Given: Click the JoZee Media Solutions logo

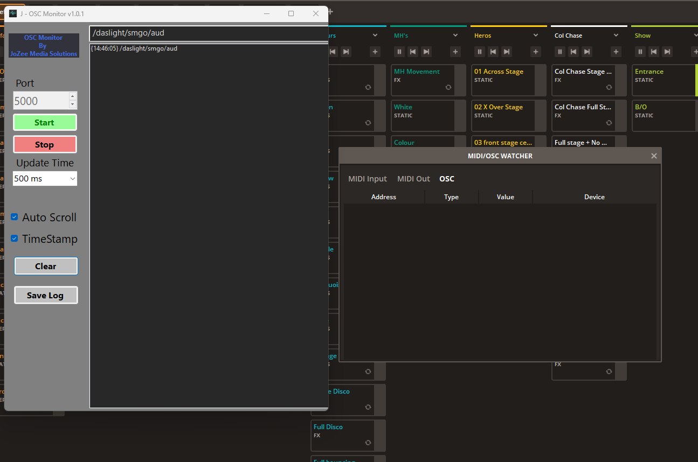Looking at the screenshot, I should [x=44, y=46].
